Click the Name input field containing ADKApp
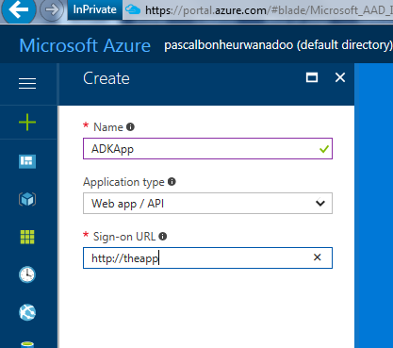 pyautogui.click(x=207, y=148)
